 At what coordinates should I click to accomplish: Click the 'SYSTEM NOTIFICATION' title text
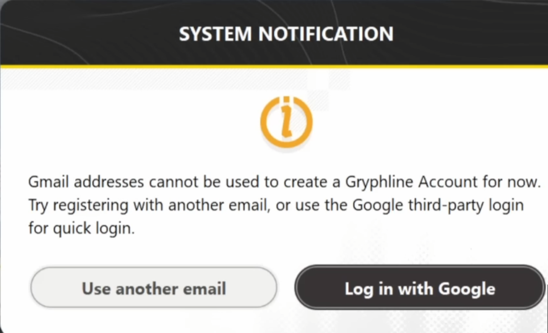(x=286, y=34)
